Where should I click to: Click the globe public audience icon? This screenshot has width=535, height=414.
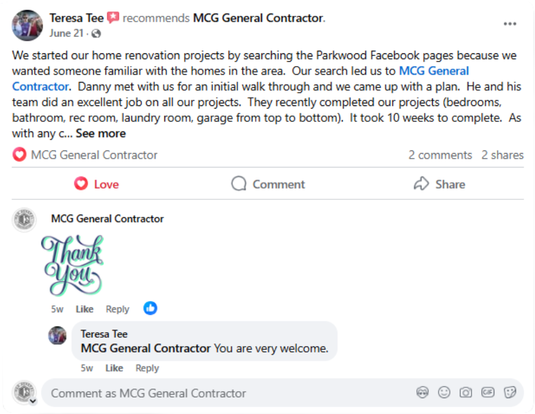[x=96, y=34]
